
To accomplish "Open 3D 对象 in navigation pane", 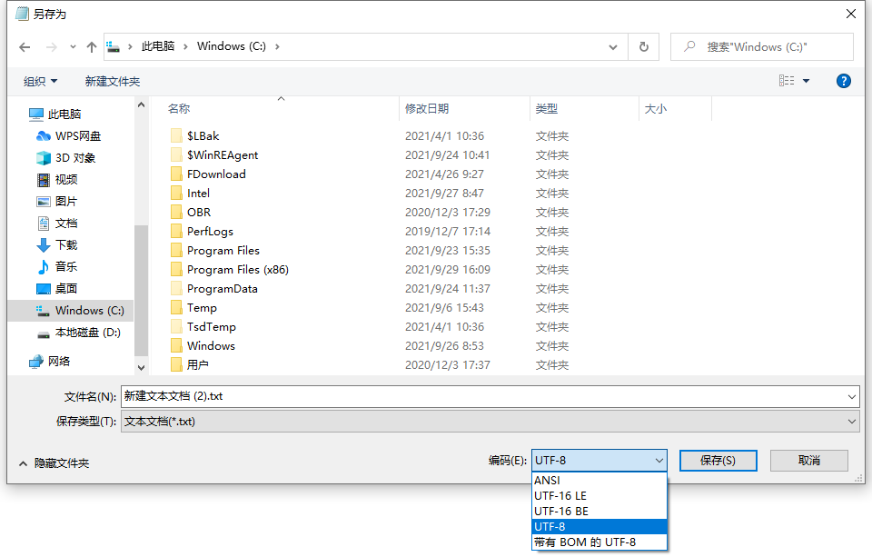I will pyautogui.click(x=65, y=157).
